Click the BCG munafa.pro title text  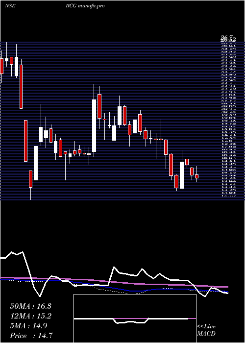85,6
